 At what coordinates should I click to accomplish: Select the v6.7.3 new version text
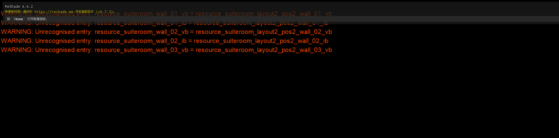(105, 12)
